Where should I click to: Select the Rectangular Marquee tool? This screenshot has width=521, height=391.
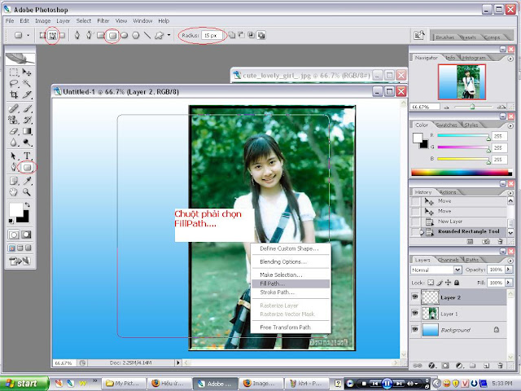click(x=14, y=72)
